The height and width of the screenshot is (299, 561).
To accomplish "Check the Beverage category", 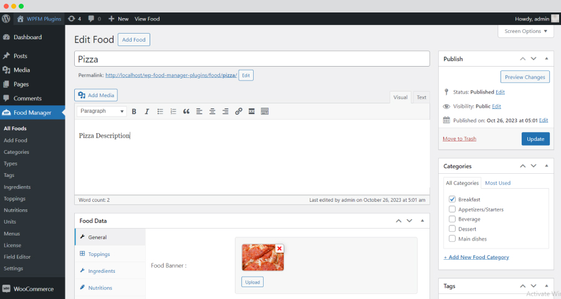I will [453, 219].
